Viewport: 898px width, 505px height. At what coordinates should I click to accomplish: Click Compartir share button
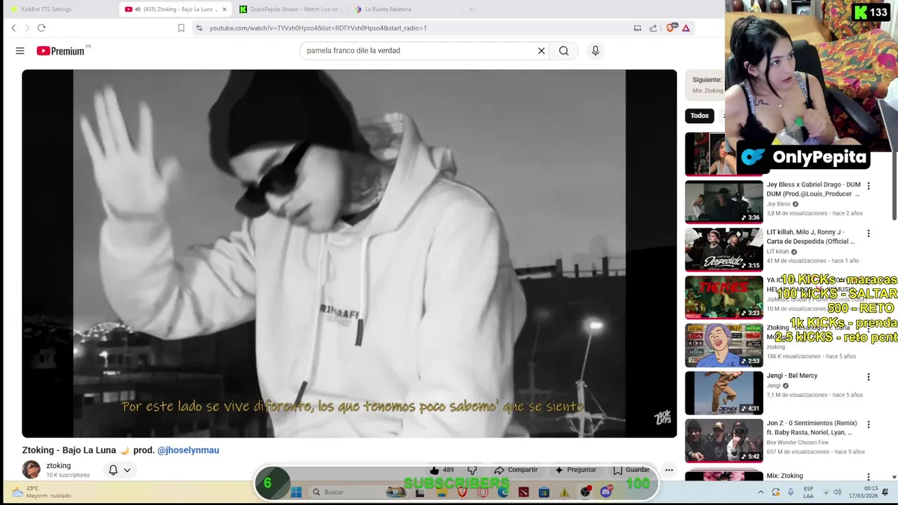click(x=516, y=470)
